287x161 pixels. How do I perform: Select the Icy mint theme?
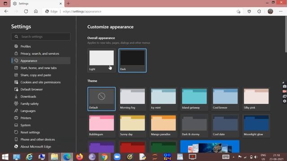click(x=163, y=99)
